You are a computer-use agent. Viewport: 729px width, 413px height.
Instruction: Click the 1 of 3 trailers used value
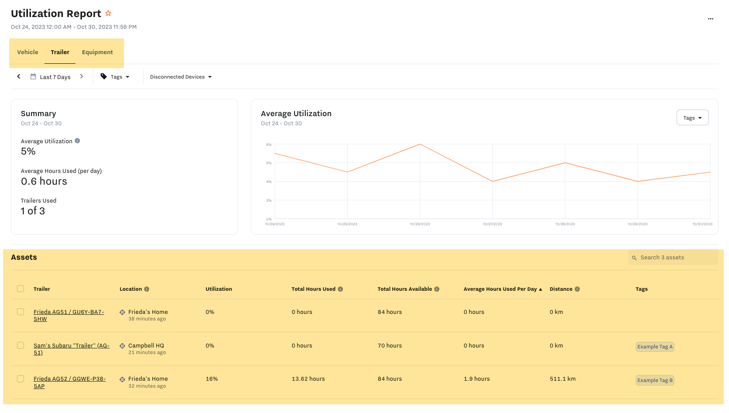tap(33, 211)
